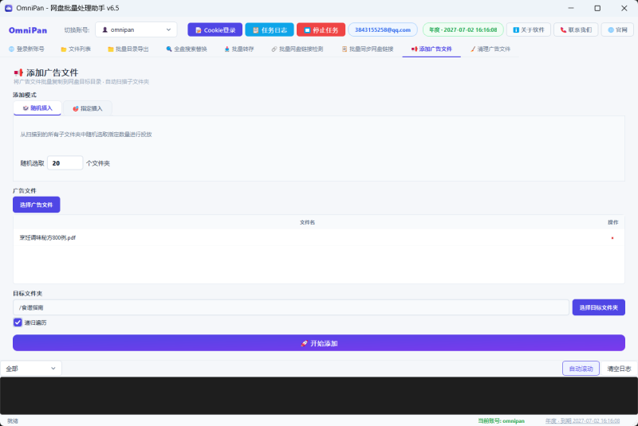Expand the omnipan account switch dropdown
Image resolution: width=638 pixels, height=426 pixels.
click(136, 29)
